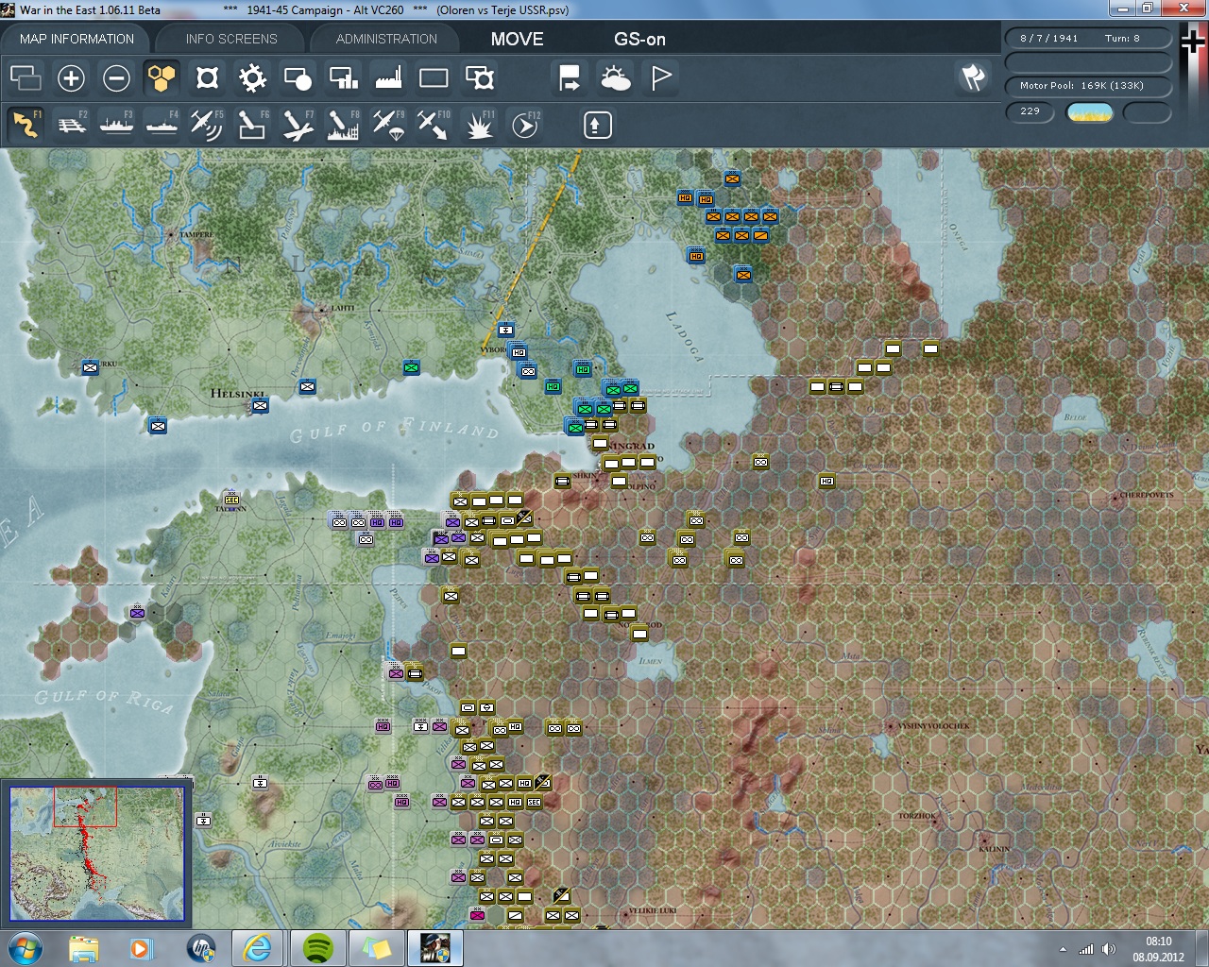
Task: Toggle the four-cornered square overlay icon
Action: 207,77
